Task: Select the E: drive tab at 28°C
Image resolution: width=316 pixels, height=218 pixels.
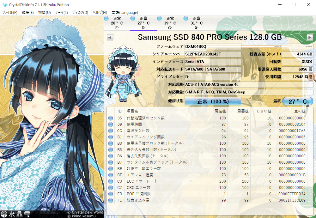Action: coord(117,23)
